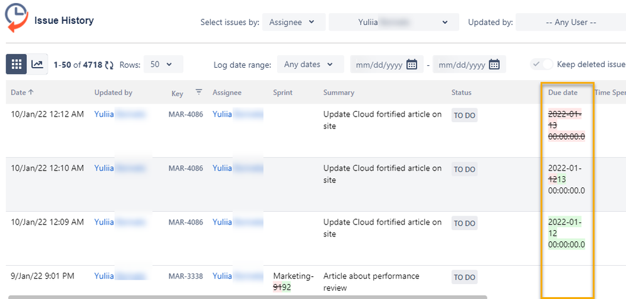Switch to chart view
This screenshot has width=626, height=299.
pos(38,64)
